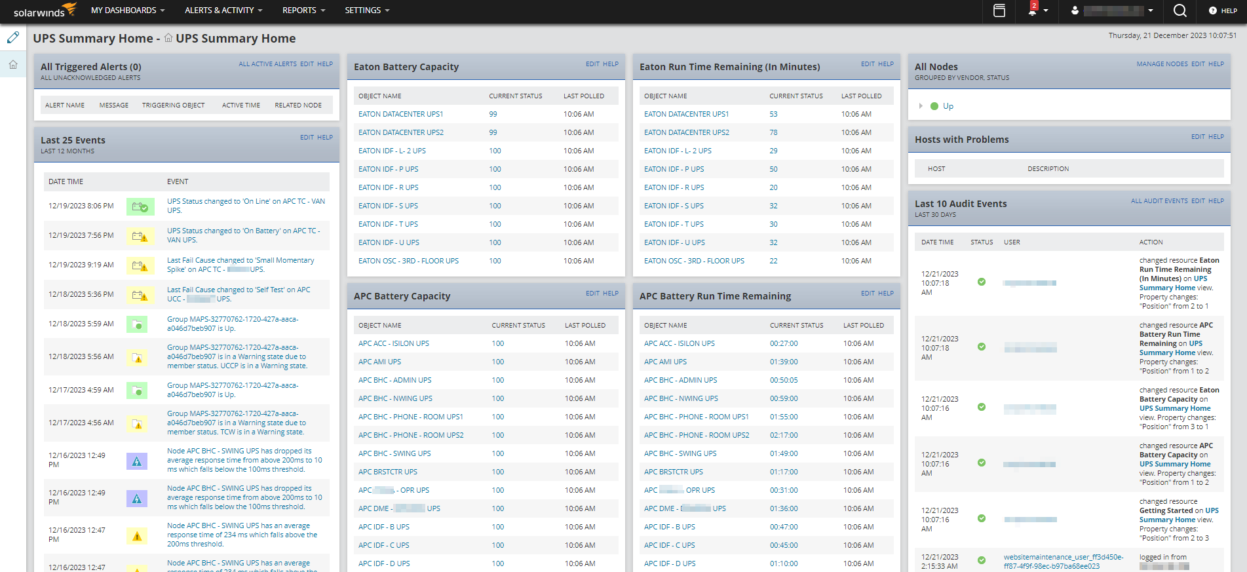Open APC BHC - SWING UPS in Run Time Remaining
1247x572 pixels.
tap(680, 453)
